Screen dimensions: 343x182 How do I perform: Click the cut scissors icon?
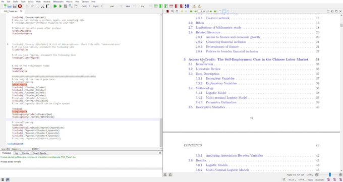pyautogui.click(x=43, y=6)
